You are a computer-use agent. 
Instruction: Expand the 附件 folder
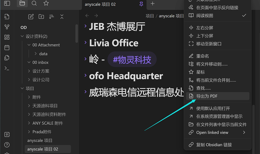click(29, 97)
